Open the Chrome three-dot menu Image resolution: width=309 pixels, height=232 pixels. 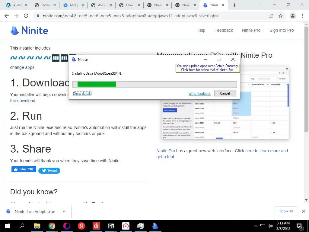[302, 16]
